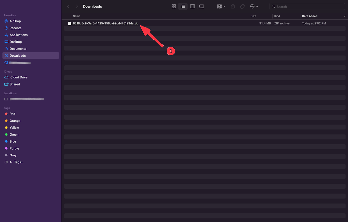Switch to column view
Viewport: 348px width, 222px height.
tap(192, 6)
